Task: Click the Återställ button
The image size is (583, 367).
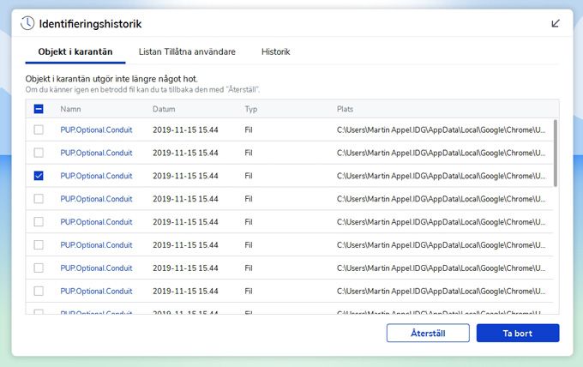Action: point(428,333)
